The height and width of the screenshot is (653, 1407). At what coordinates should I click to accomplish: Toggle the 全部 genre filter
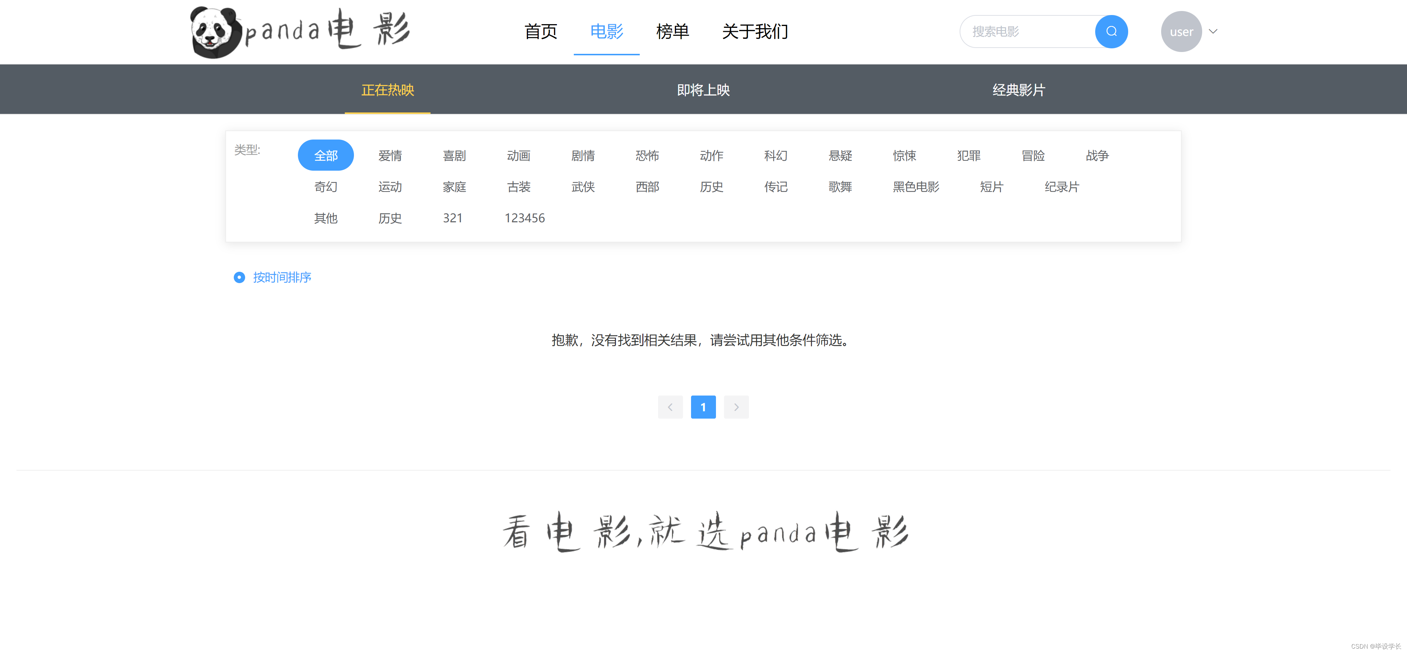pyautogui.click(x=325, y=155)
